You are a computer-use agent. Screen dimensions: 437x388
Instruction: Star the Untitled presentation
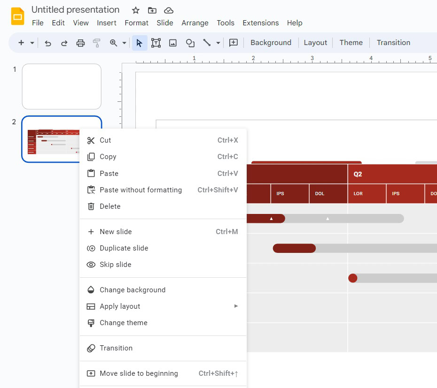click(136, 10)
